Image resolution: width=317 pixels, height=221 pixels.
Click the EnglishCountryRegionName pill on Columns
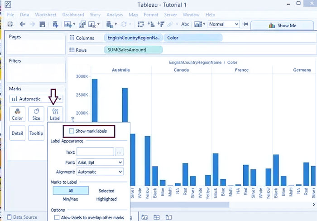[x=134, y=38]
